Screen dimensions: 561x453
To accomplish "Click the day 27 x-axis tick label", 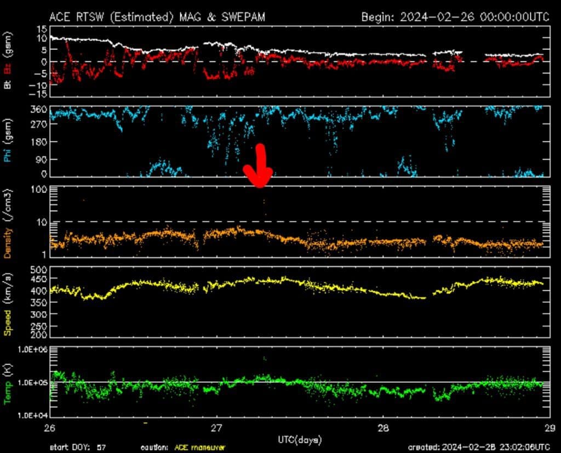I will 216,428.
